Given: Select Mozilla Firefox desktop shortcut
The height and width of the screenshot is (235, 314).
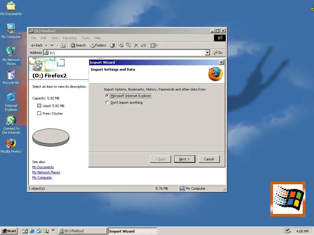Looking at the screenshot, I should [11, 146].
